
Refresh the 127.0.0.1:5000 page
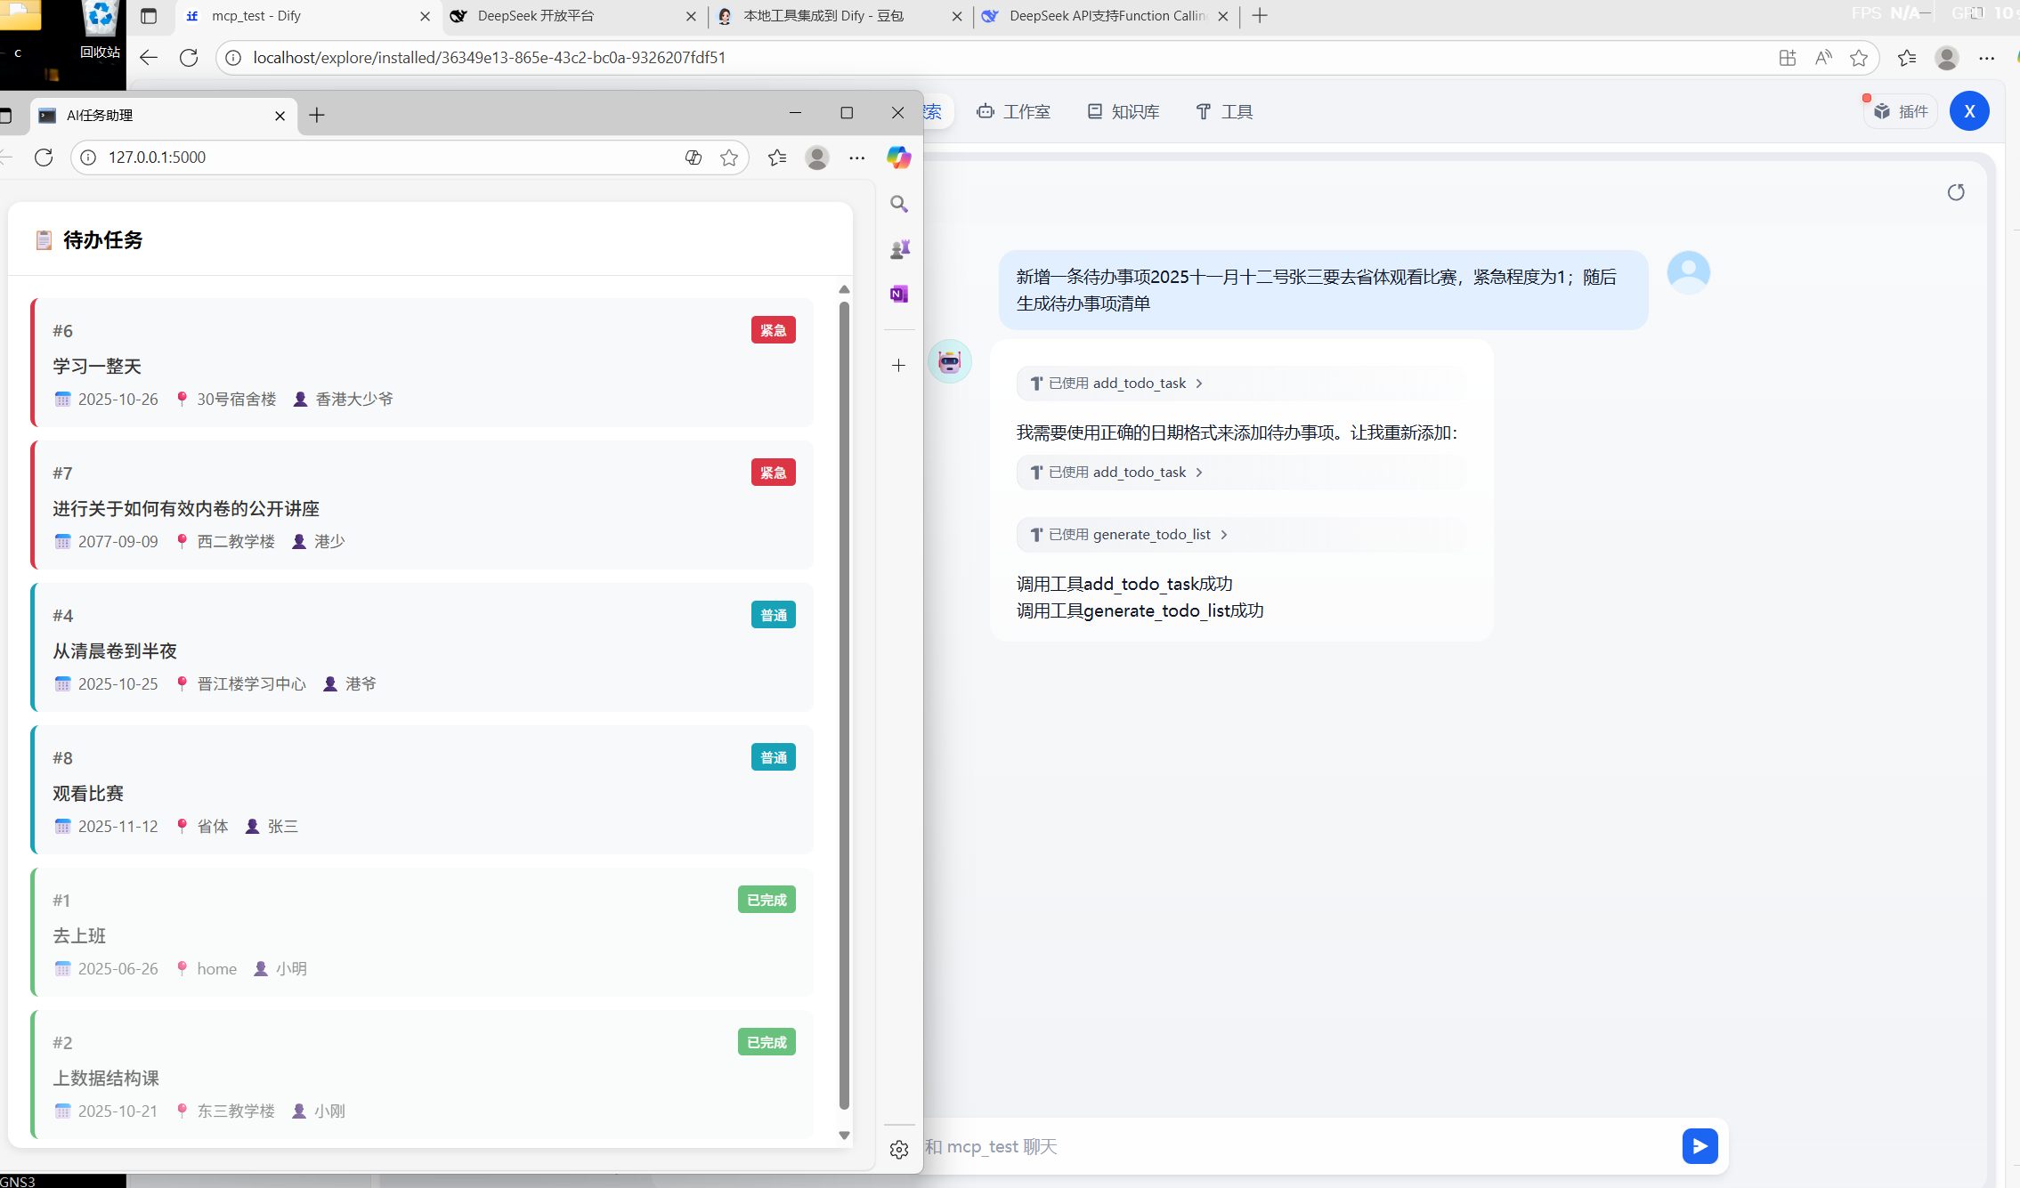44,158
